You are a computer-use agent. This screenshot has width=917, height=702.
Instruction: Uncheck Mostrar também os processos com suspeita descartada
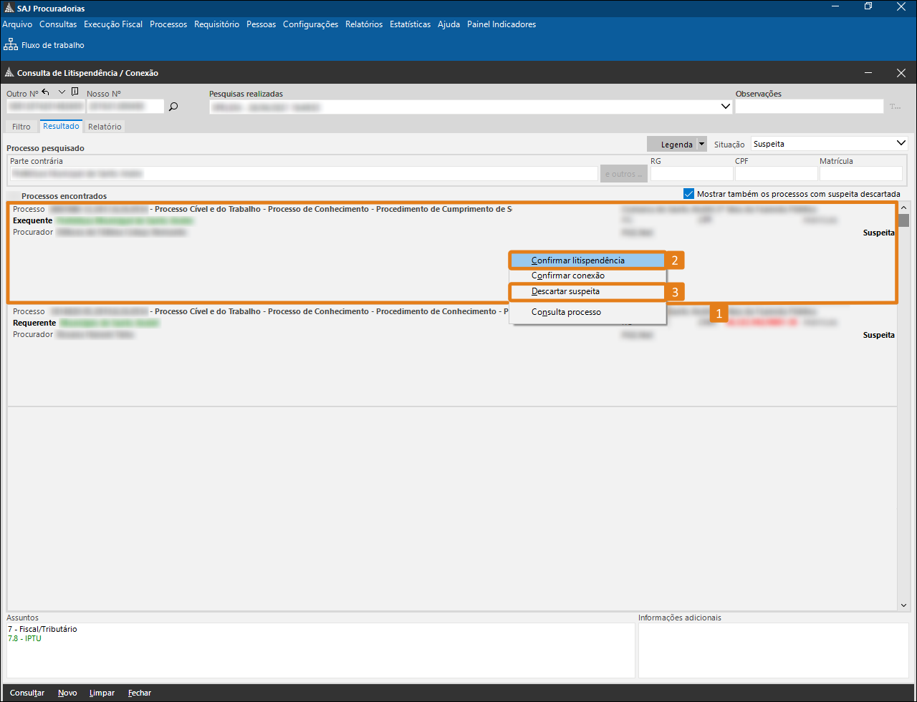point(688,194)
